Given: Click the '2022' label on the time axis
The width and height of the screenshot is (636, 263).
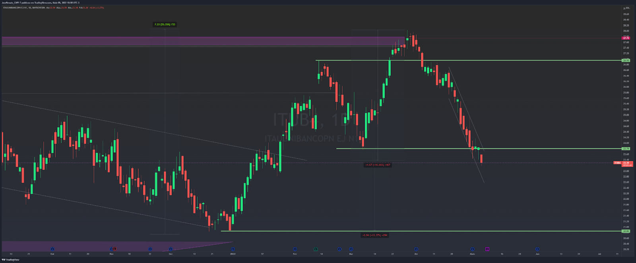Looking at the screenshot, I should coord(233,254).
